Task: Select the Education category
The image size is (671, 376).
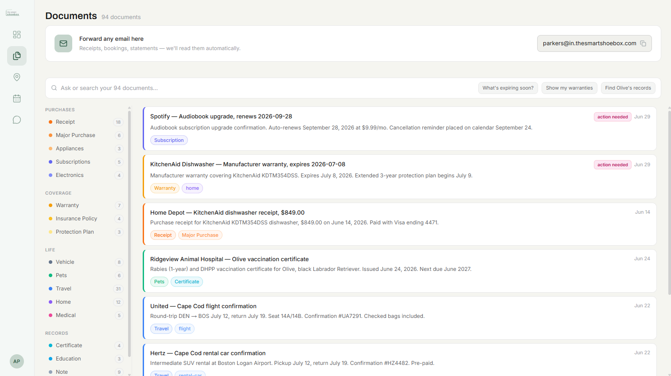Action: click(x=85, y=359)
